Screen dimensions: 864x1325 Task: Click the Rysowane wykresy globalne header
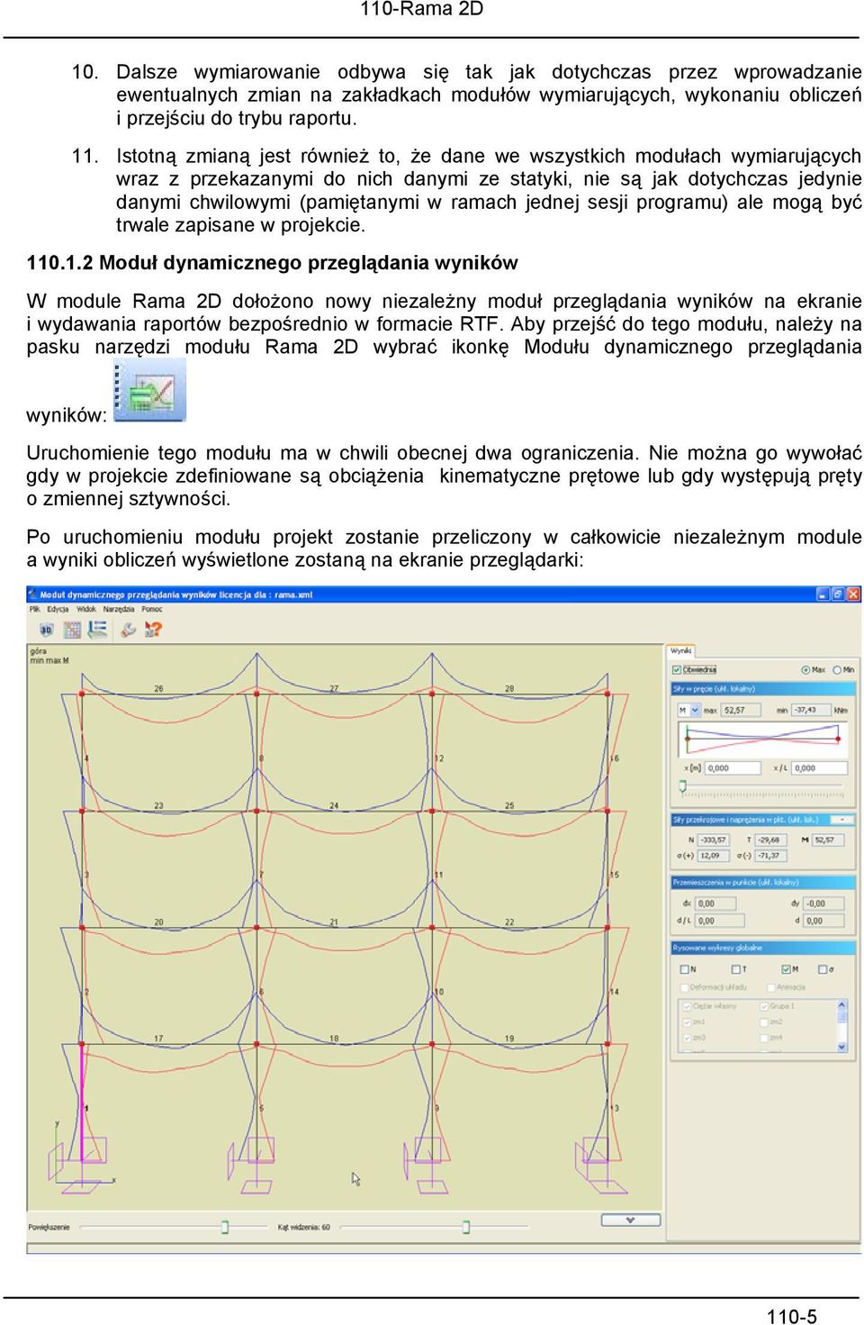pos(762,948)
